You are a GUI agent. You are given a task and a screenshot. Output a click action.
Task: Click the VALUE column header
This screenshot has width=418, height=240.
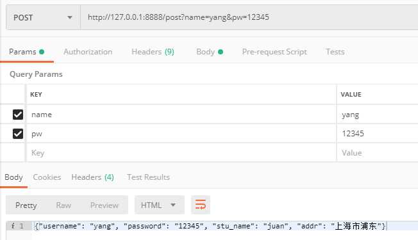pyautogui.click(x=351, y=95)
